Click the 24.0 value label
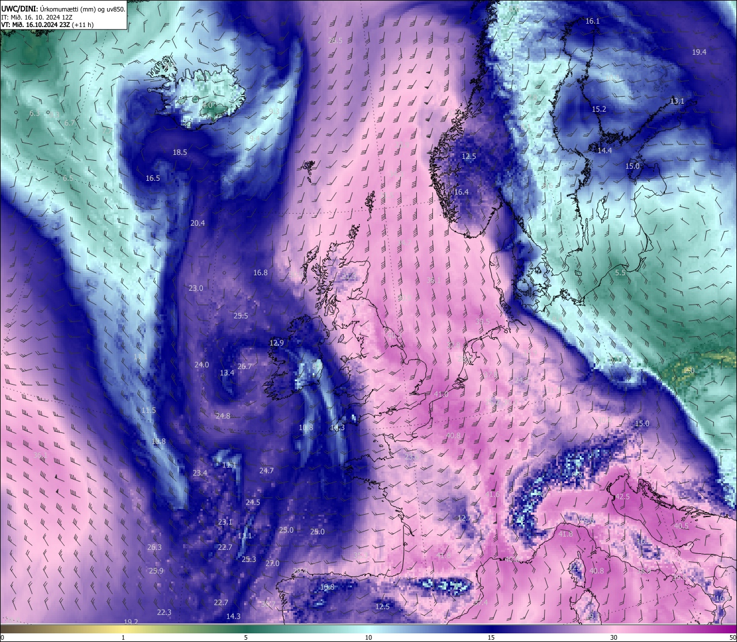This screenshot has height=642, width=737. [x=202, y=365]
